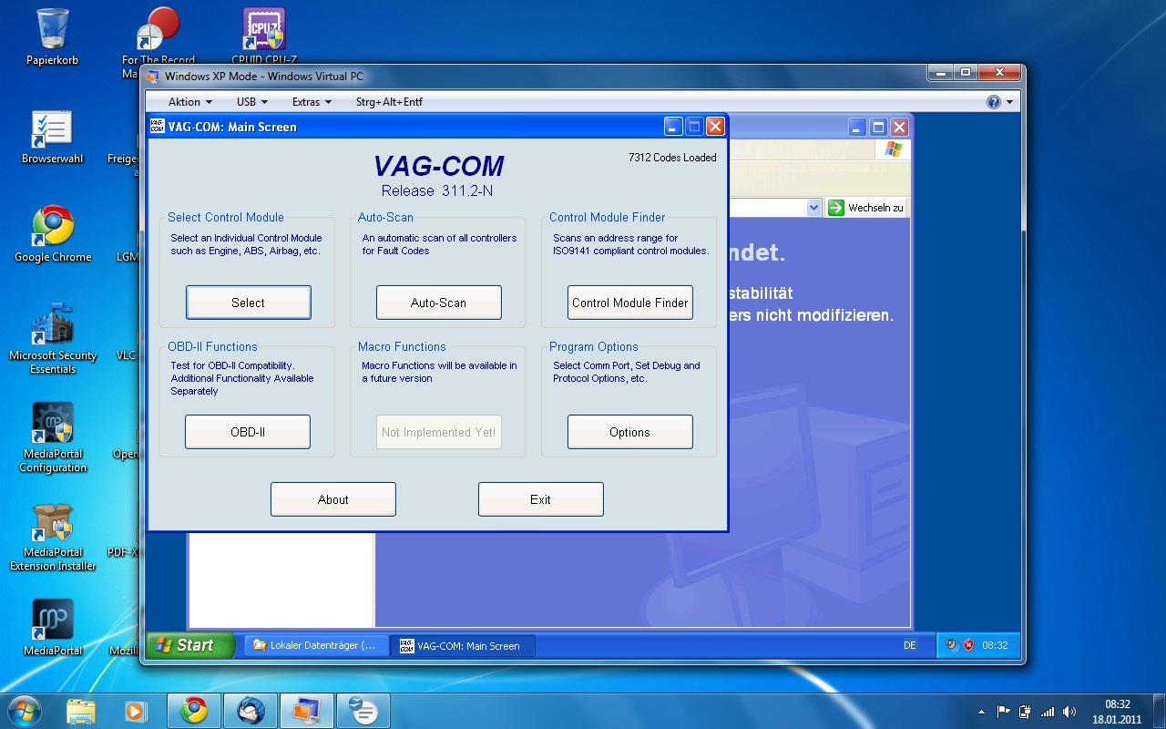Open Thunderbird from the taskbar

[251, 710]
